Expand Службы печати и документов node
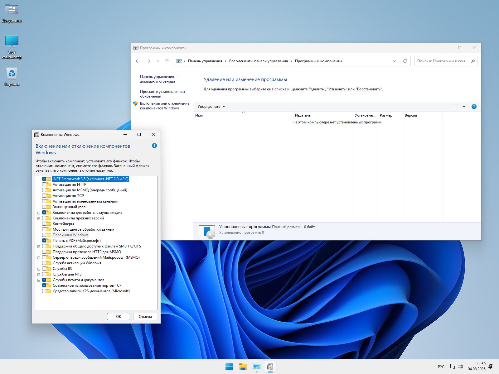Screen dimensions: 499x374 39,280
